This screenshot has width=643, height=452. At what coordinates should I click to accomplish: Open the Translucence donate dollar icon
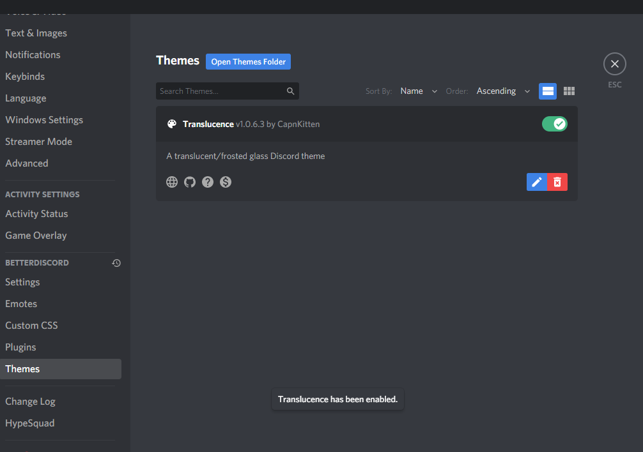tap(226, 182)
